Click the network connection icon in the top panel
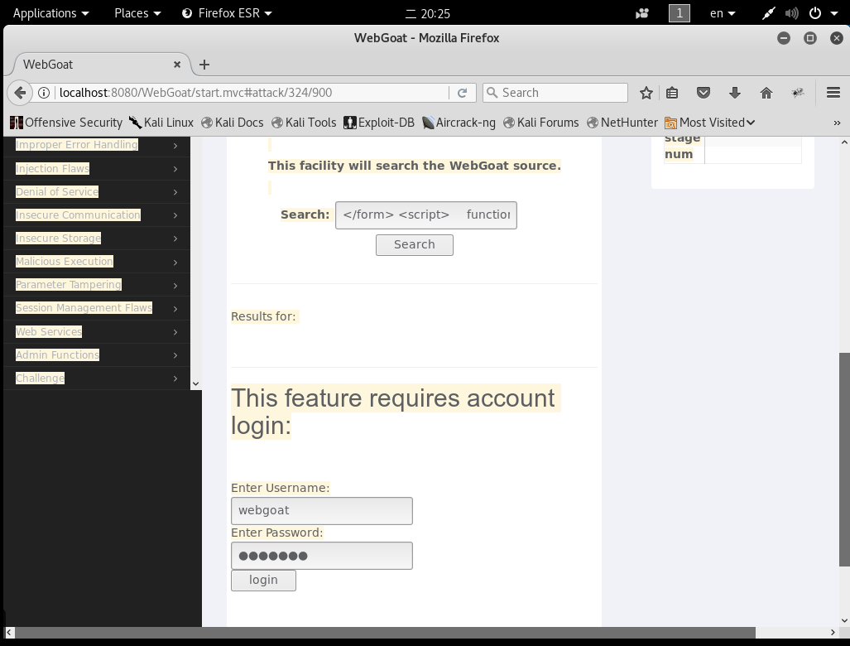Screen dimensions: 850x646 [769, 13]
